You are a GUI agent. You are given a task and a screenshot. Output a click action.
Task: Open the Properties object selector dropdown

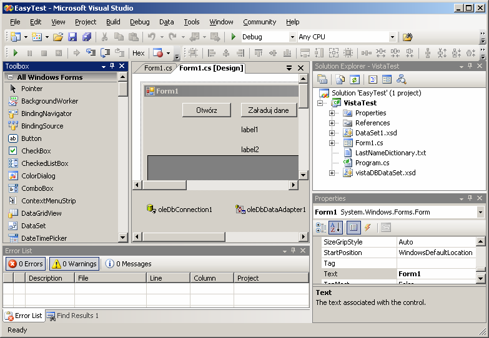tap(480, 212)
